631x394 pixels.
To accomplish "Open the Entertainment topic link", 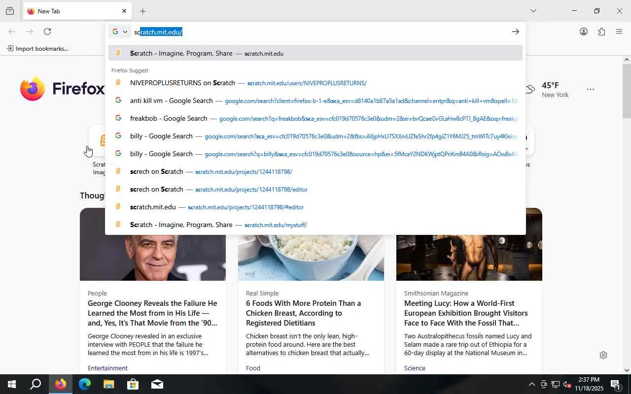I will point(107,368).
